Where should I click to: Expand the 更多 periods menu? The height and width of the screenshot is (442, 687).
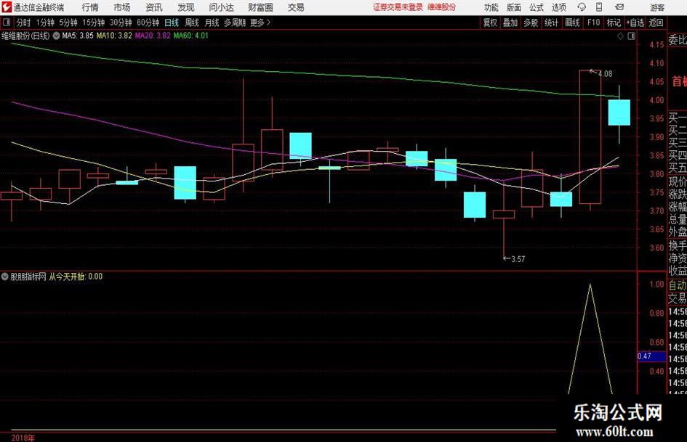point(260,22)
